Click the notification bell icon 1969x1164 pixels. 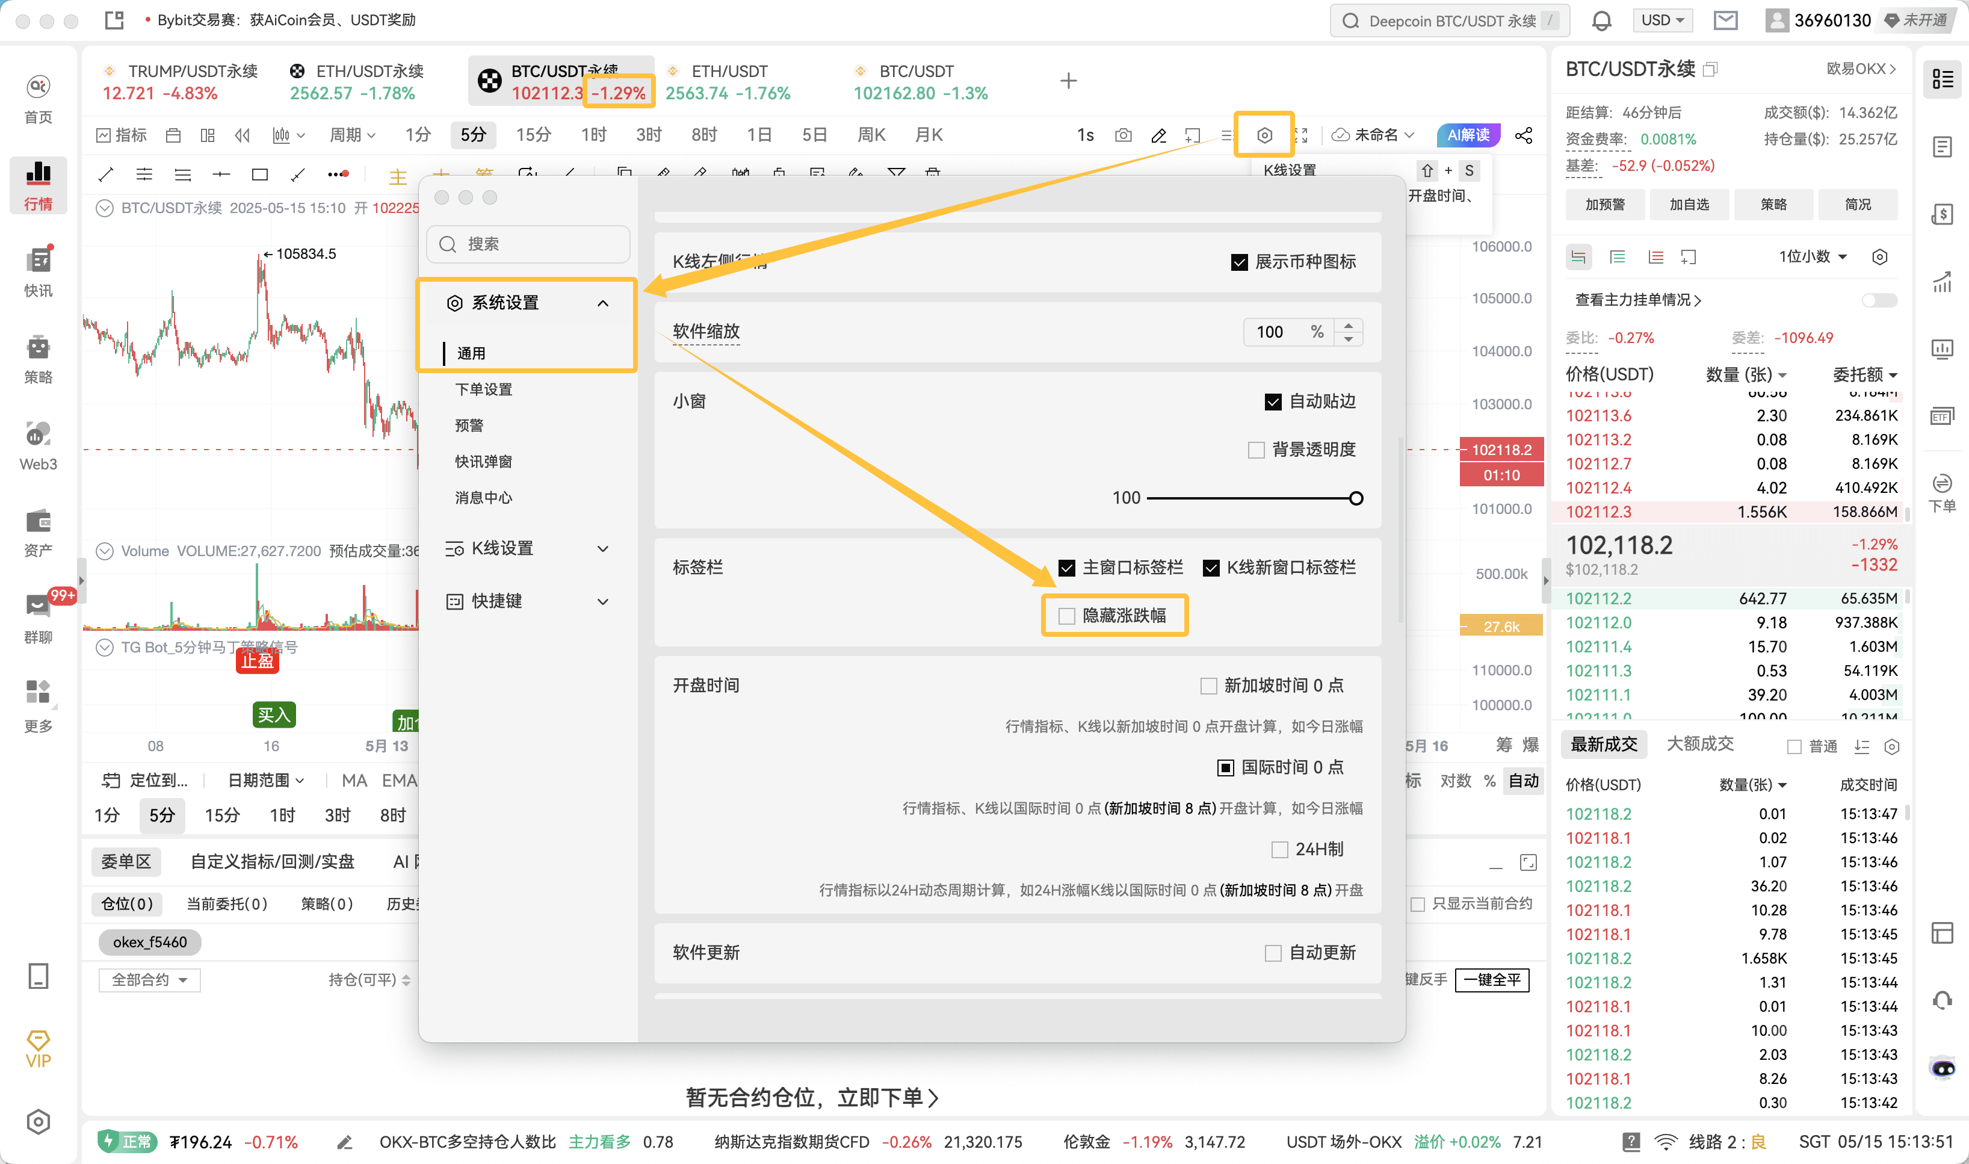tap(1602, 20)
